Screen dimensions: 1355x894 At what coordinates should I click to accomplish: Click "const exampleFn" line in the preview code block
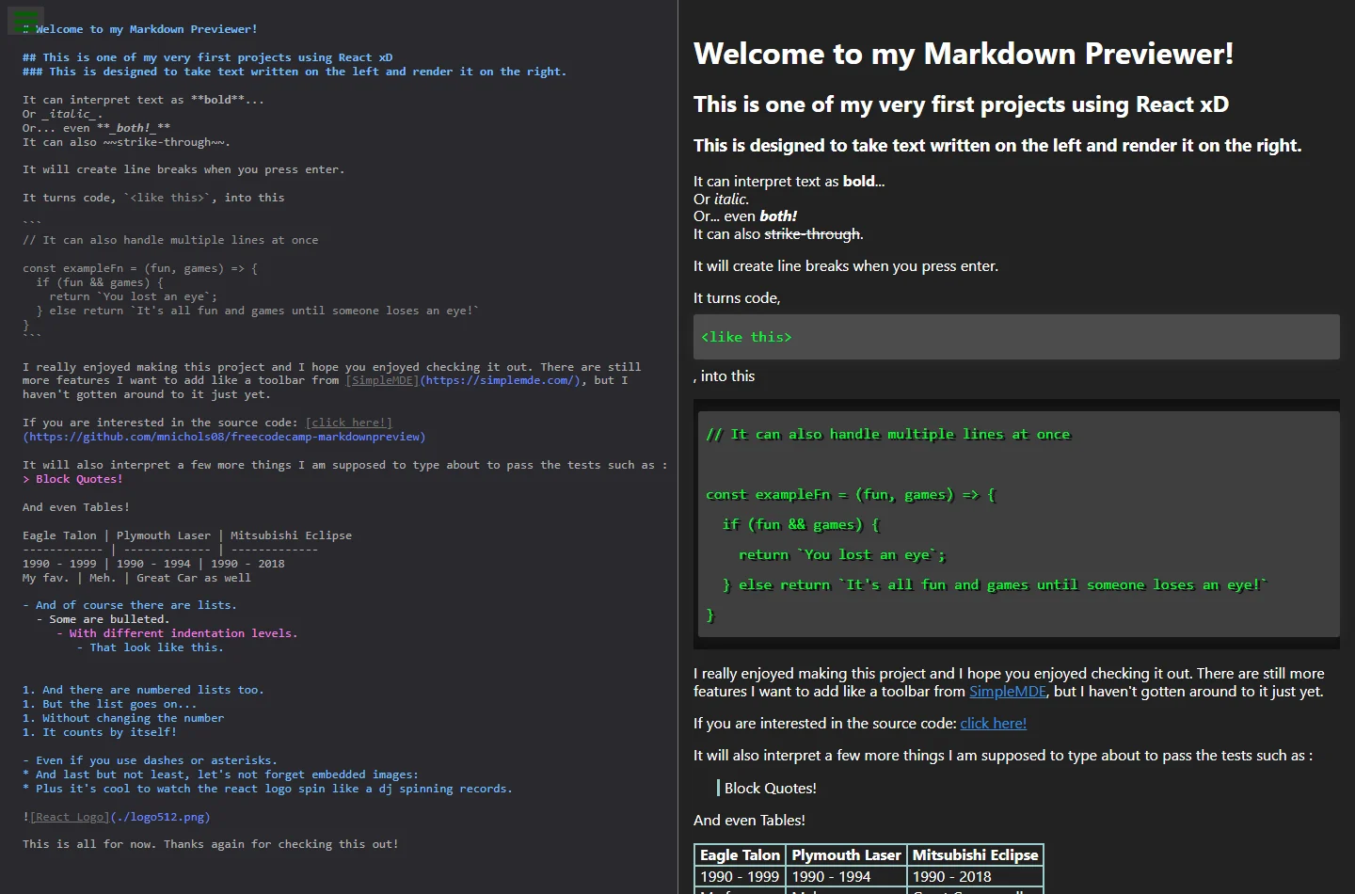pyautogui.click(x=851, y=495)
